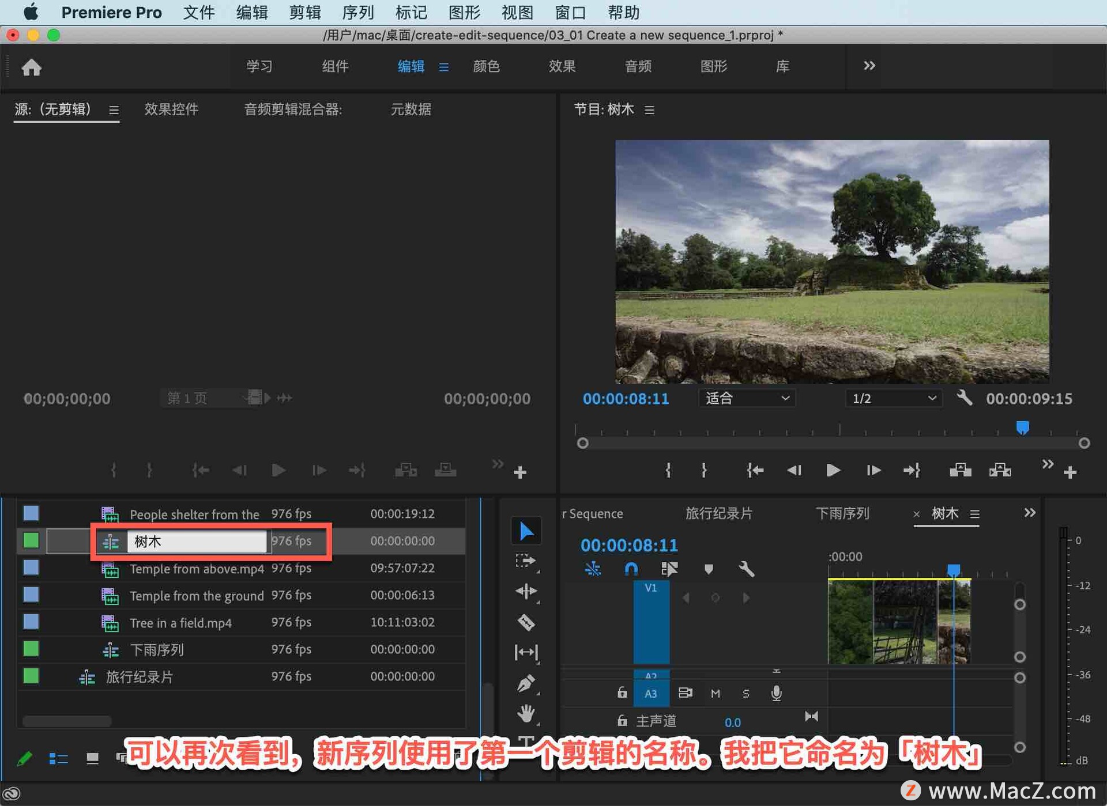Open the 1/2 playback resolution dropdown
This screenshot has height=806, width=1107.
pos(893,398)
